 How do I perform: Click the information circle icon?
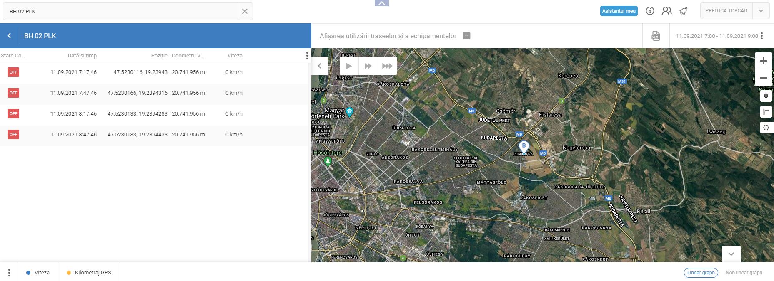[x=650, y=11]
